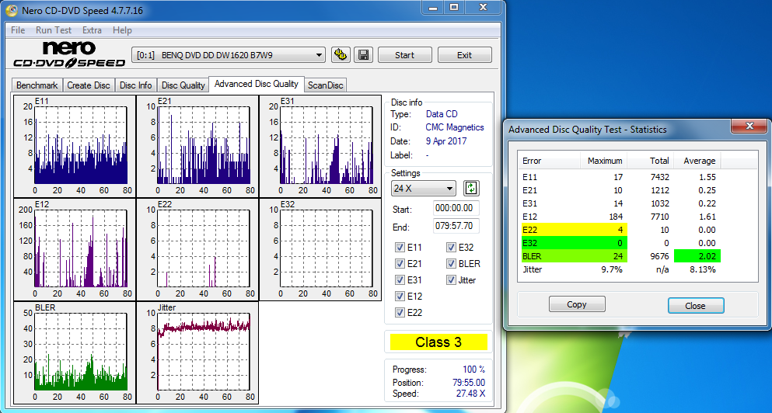
Task: Select the Jitter row in Statistics
Action: pyautogui.click(x=620, y=269)
